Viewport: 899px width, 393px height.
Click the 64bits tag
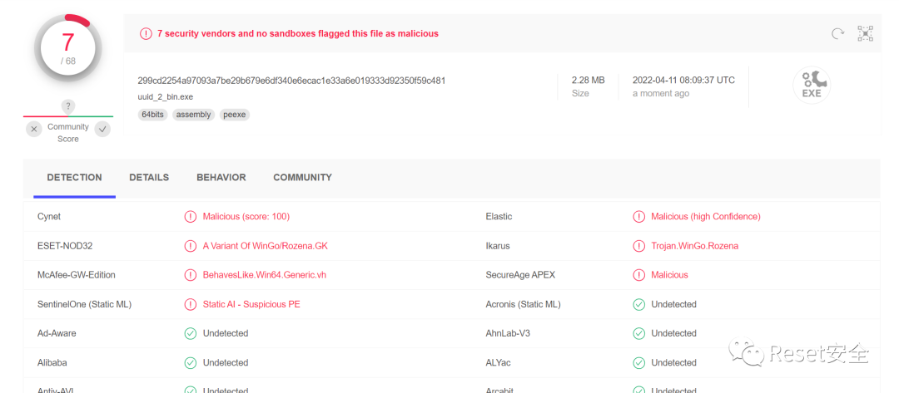tap(152, 115)
